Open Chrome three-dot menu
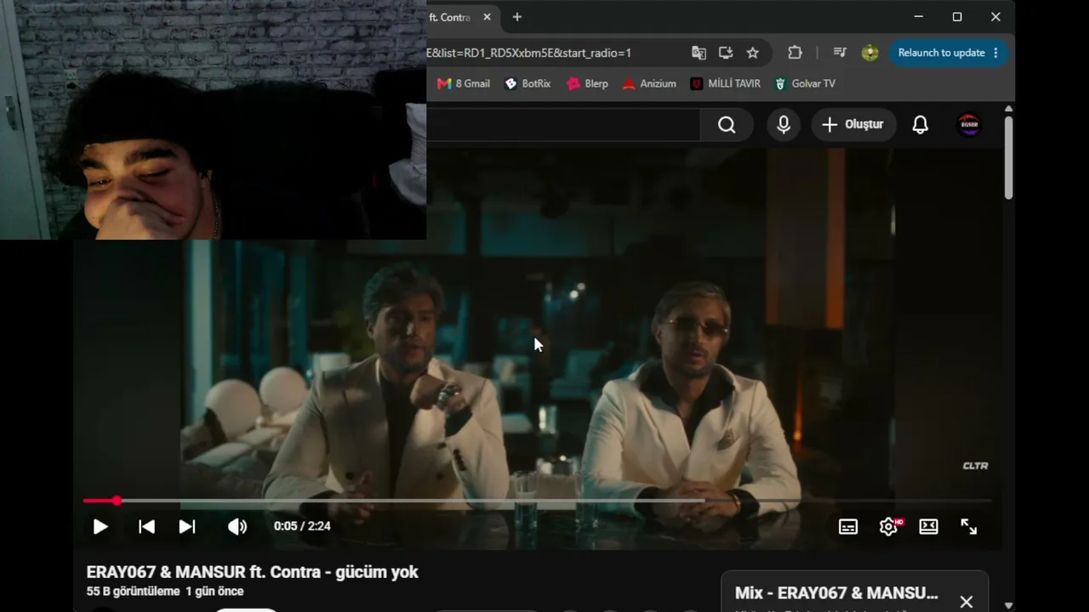 coord(997,53)
